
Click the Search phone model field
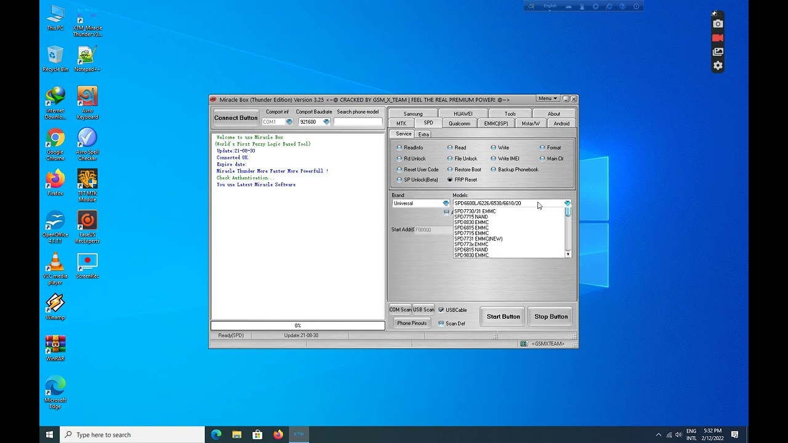coord(358,122)
